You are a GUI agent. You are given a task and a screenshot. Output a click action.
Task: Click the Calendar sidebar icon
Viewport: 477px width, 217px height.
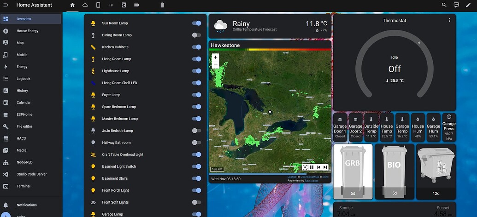click(x=6, y=103)
